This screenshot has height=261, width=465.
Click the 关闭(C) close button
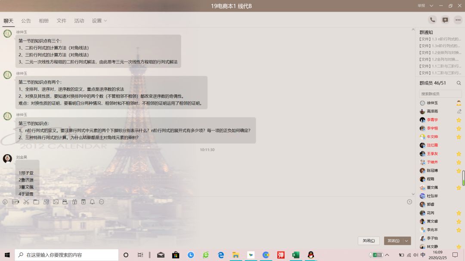pos(369,241)
